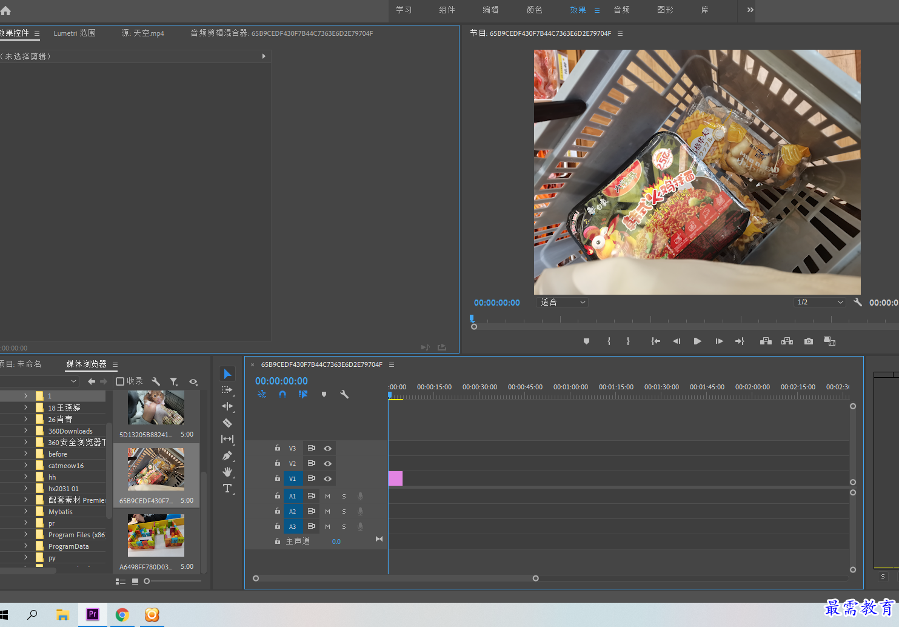The height and width of the screenshot is (627, 899).
Task: Select the Track Select Forward tool
Action: click(x=227, y=391)
